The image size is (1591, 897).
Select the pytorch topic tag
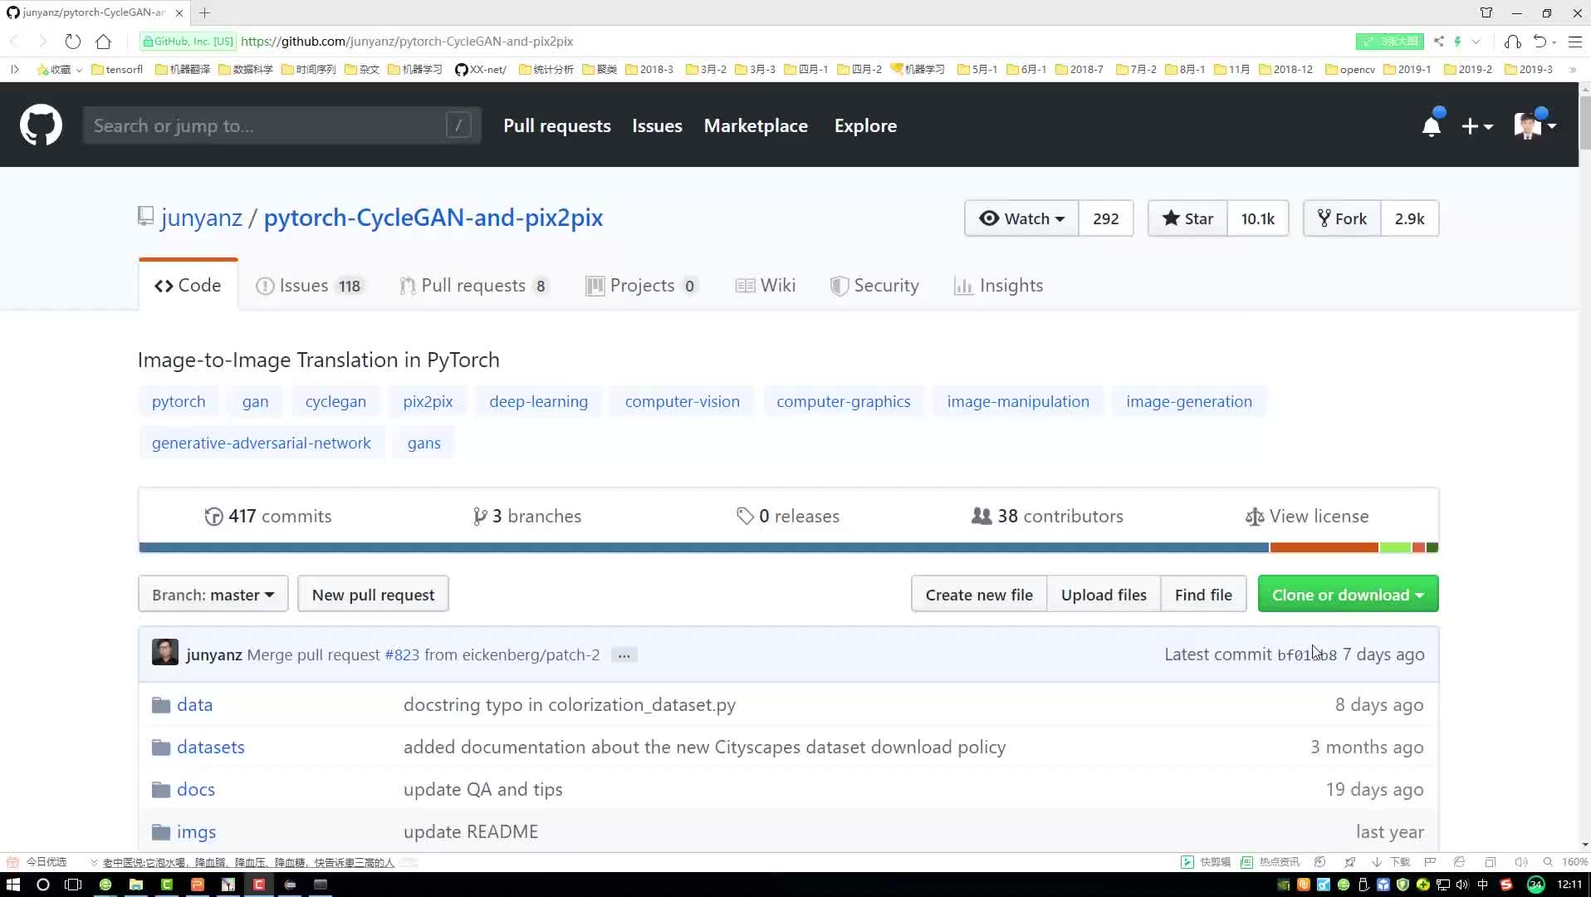tap(179, 401)
